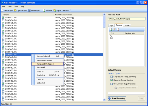This screenshot has width=148, height=106.
Task: Choose Uncheck All in context menu
Action: [x=47, y=83]
